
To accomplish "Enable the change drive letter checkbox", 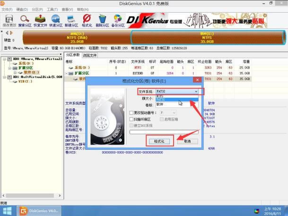I will pyautogui.click(x=131, y=112).
